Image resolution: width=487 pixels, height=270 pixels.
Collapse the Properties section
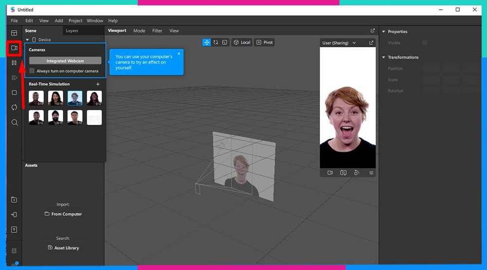[384, 32]
